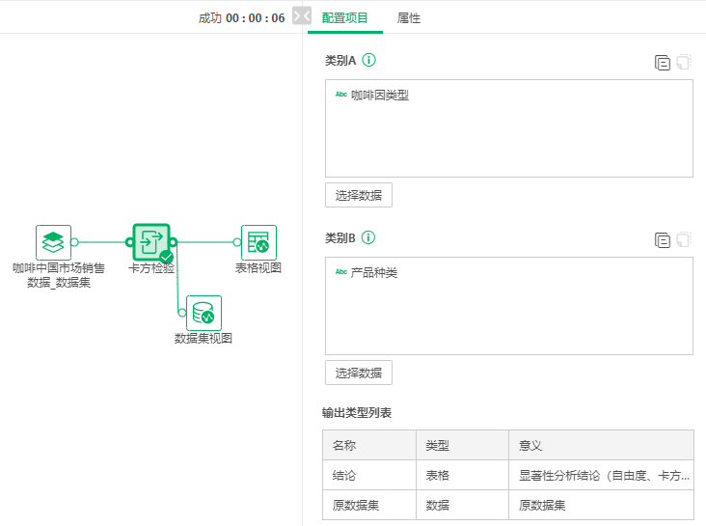Select the 产品种类 field in 类别B
This screenshot has width=706, height=526.
(x=373, y=273)
